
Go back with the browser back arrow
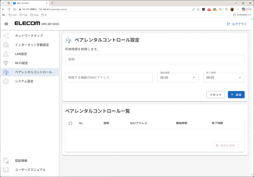point(3,9)
